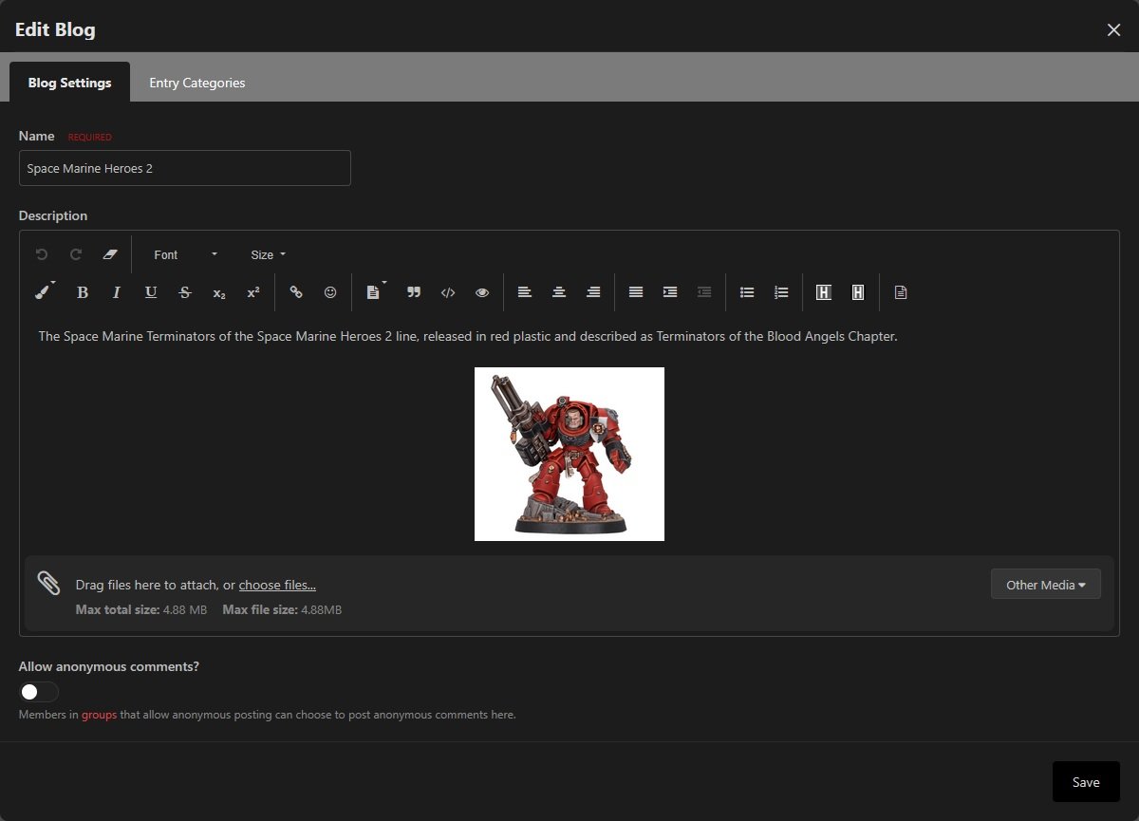Open the Font dropdown
Viewport: 1139px width, 821px height.
[185, 254]
